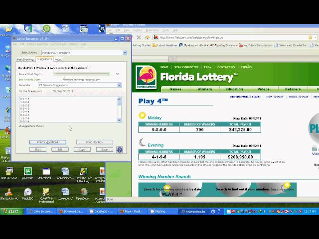This screenshot has height=239, width=319.
Task: Select dotconinst desktop icon
Action: pos(46,174)
